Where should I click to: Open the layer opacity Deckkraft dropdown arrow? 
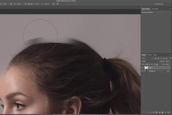pyautogui.click(x=171, y=62)
